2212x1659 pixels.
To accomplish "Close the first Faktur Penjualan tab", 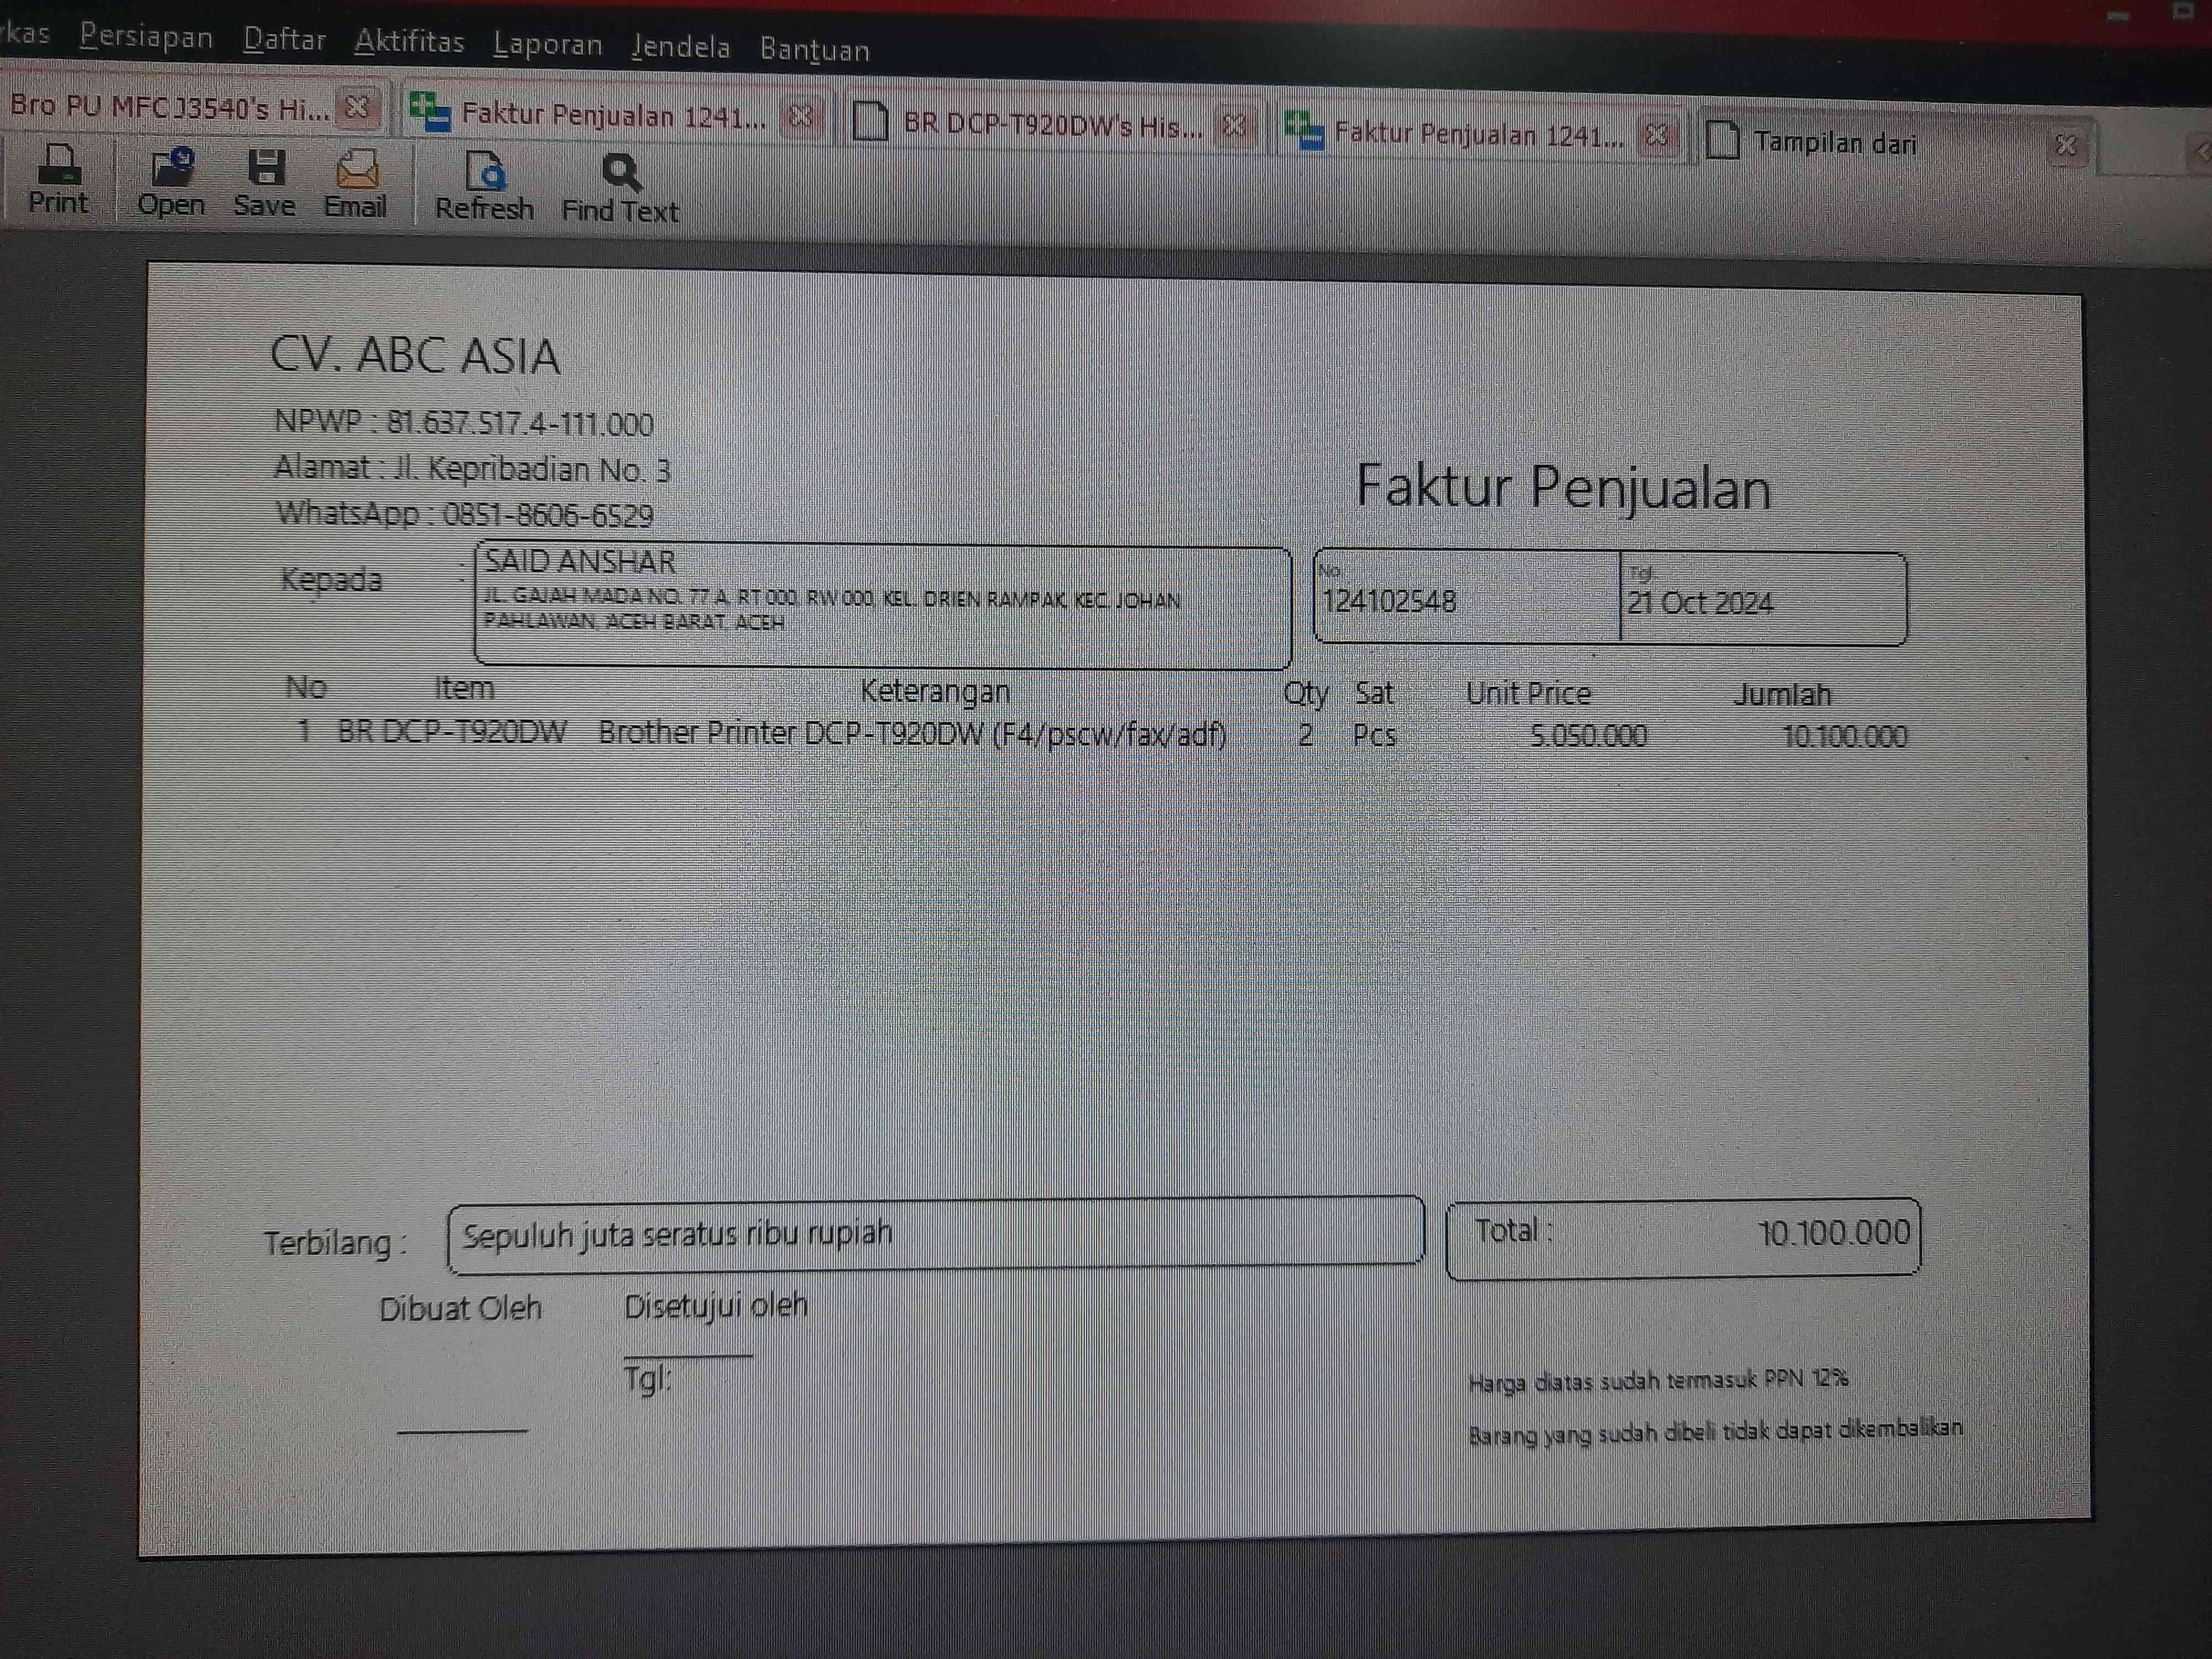I will [x=800, y=117].
